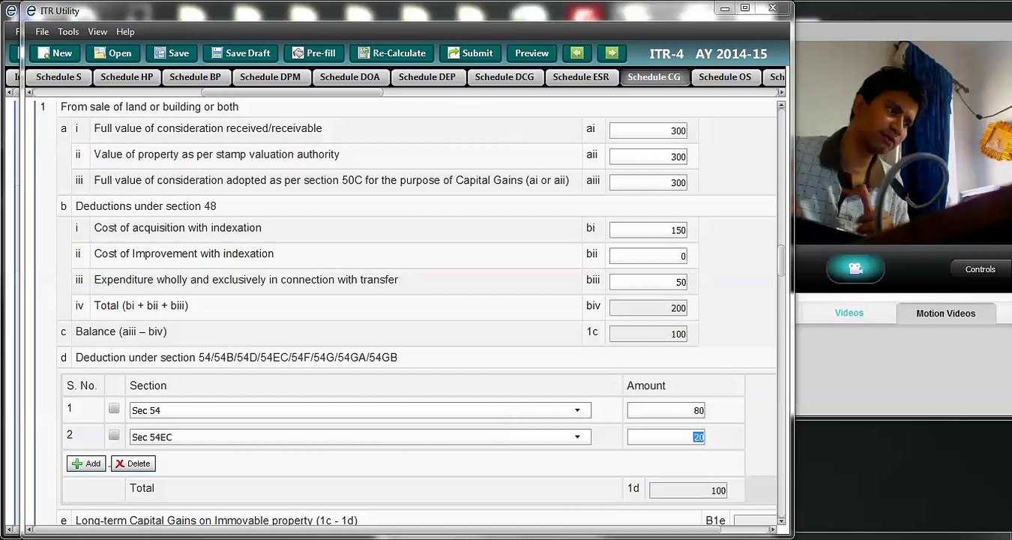Viewport: 1012px width, 540px height.
Task: Click the section 50C consideration field (aiii)
Action: coord(648,182)
